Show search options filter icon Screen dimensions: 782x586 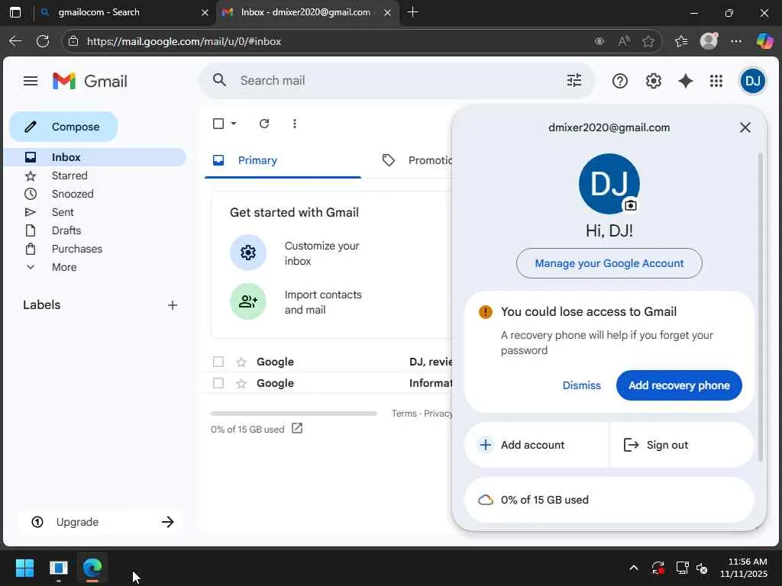(574, 80)
